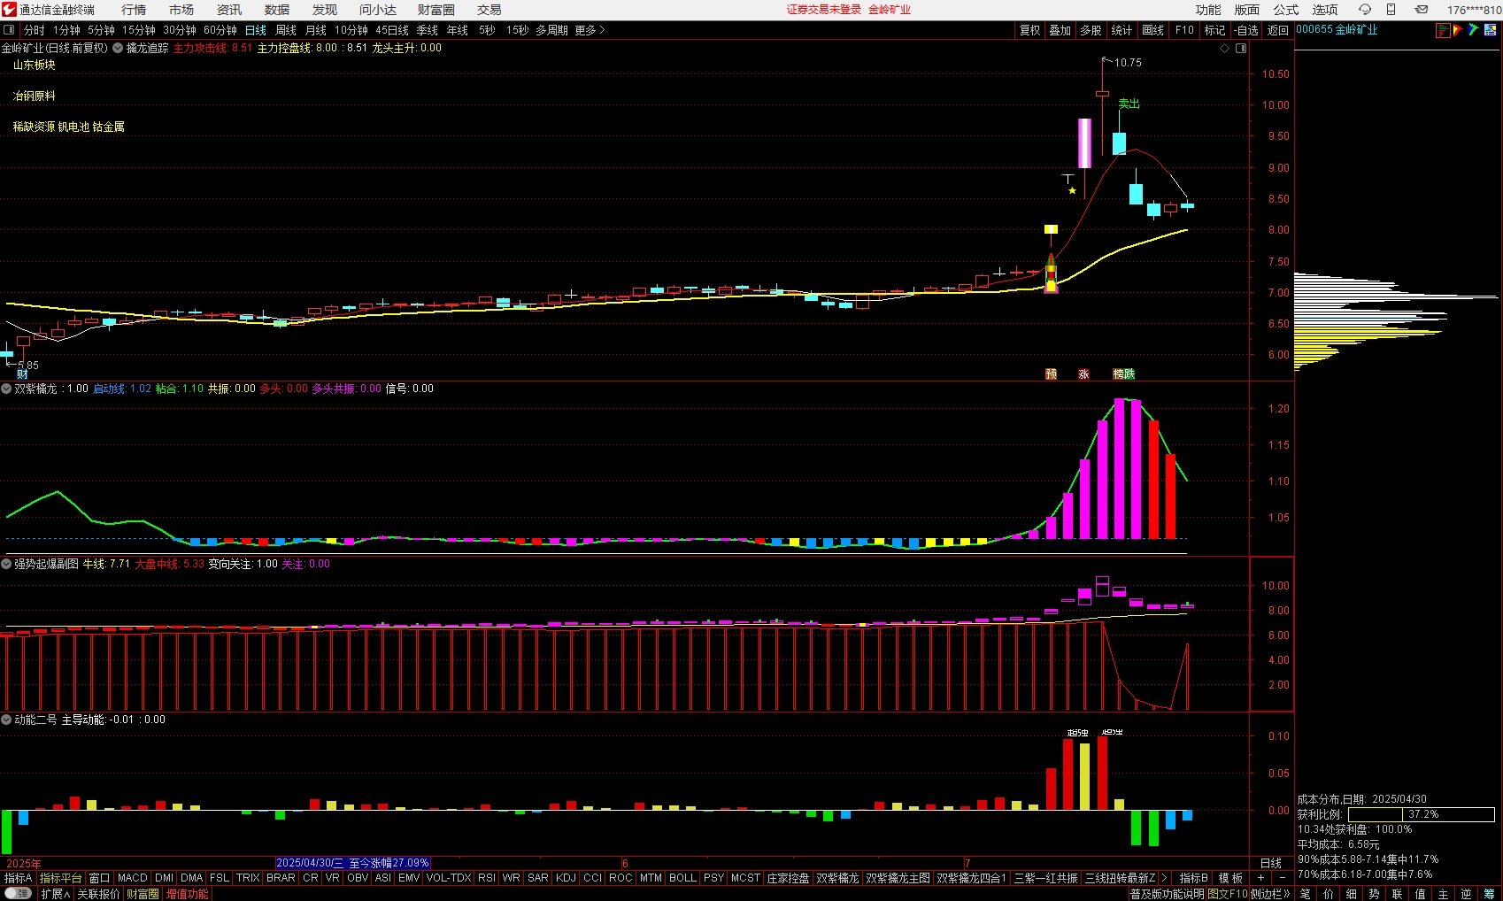
Task: Toggle 复权 price adjustment
Action: [1029, 30]
